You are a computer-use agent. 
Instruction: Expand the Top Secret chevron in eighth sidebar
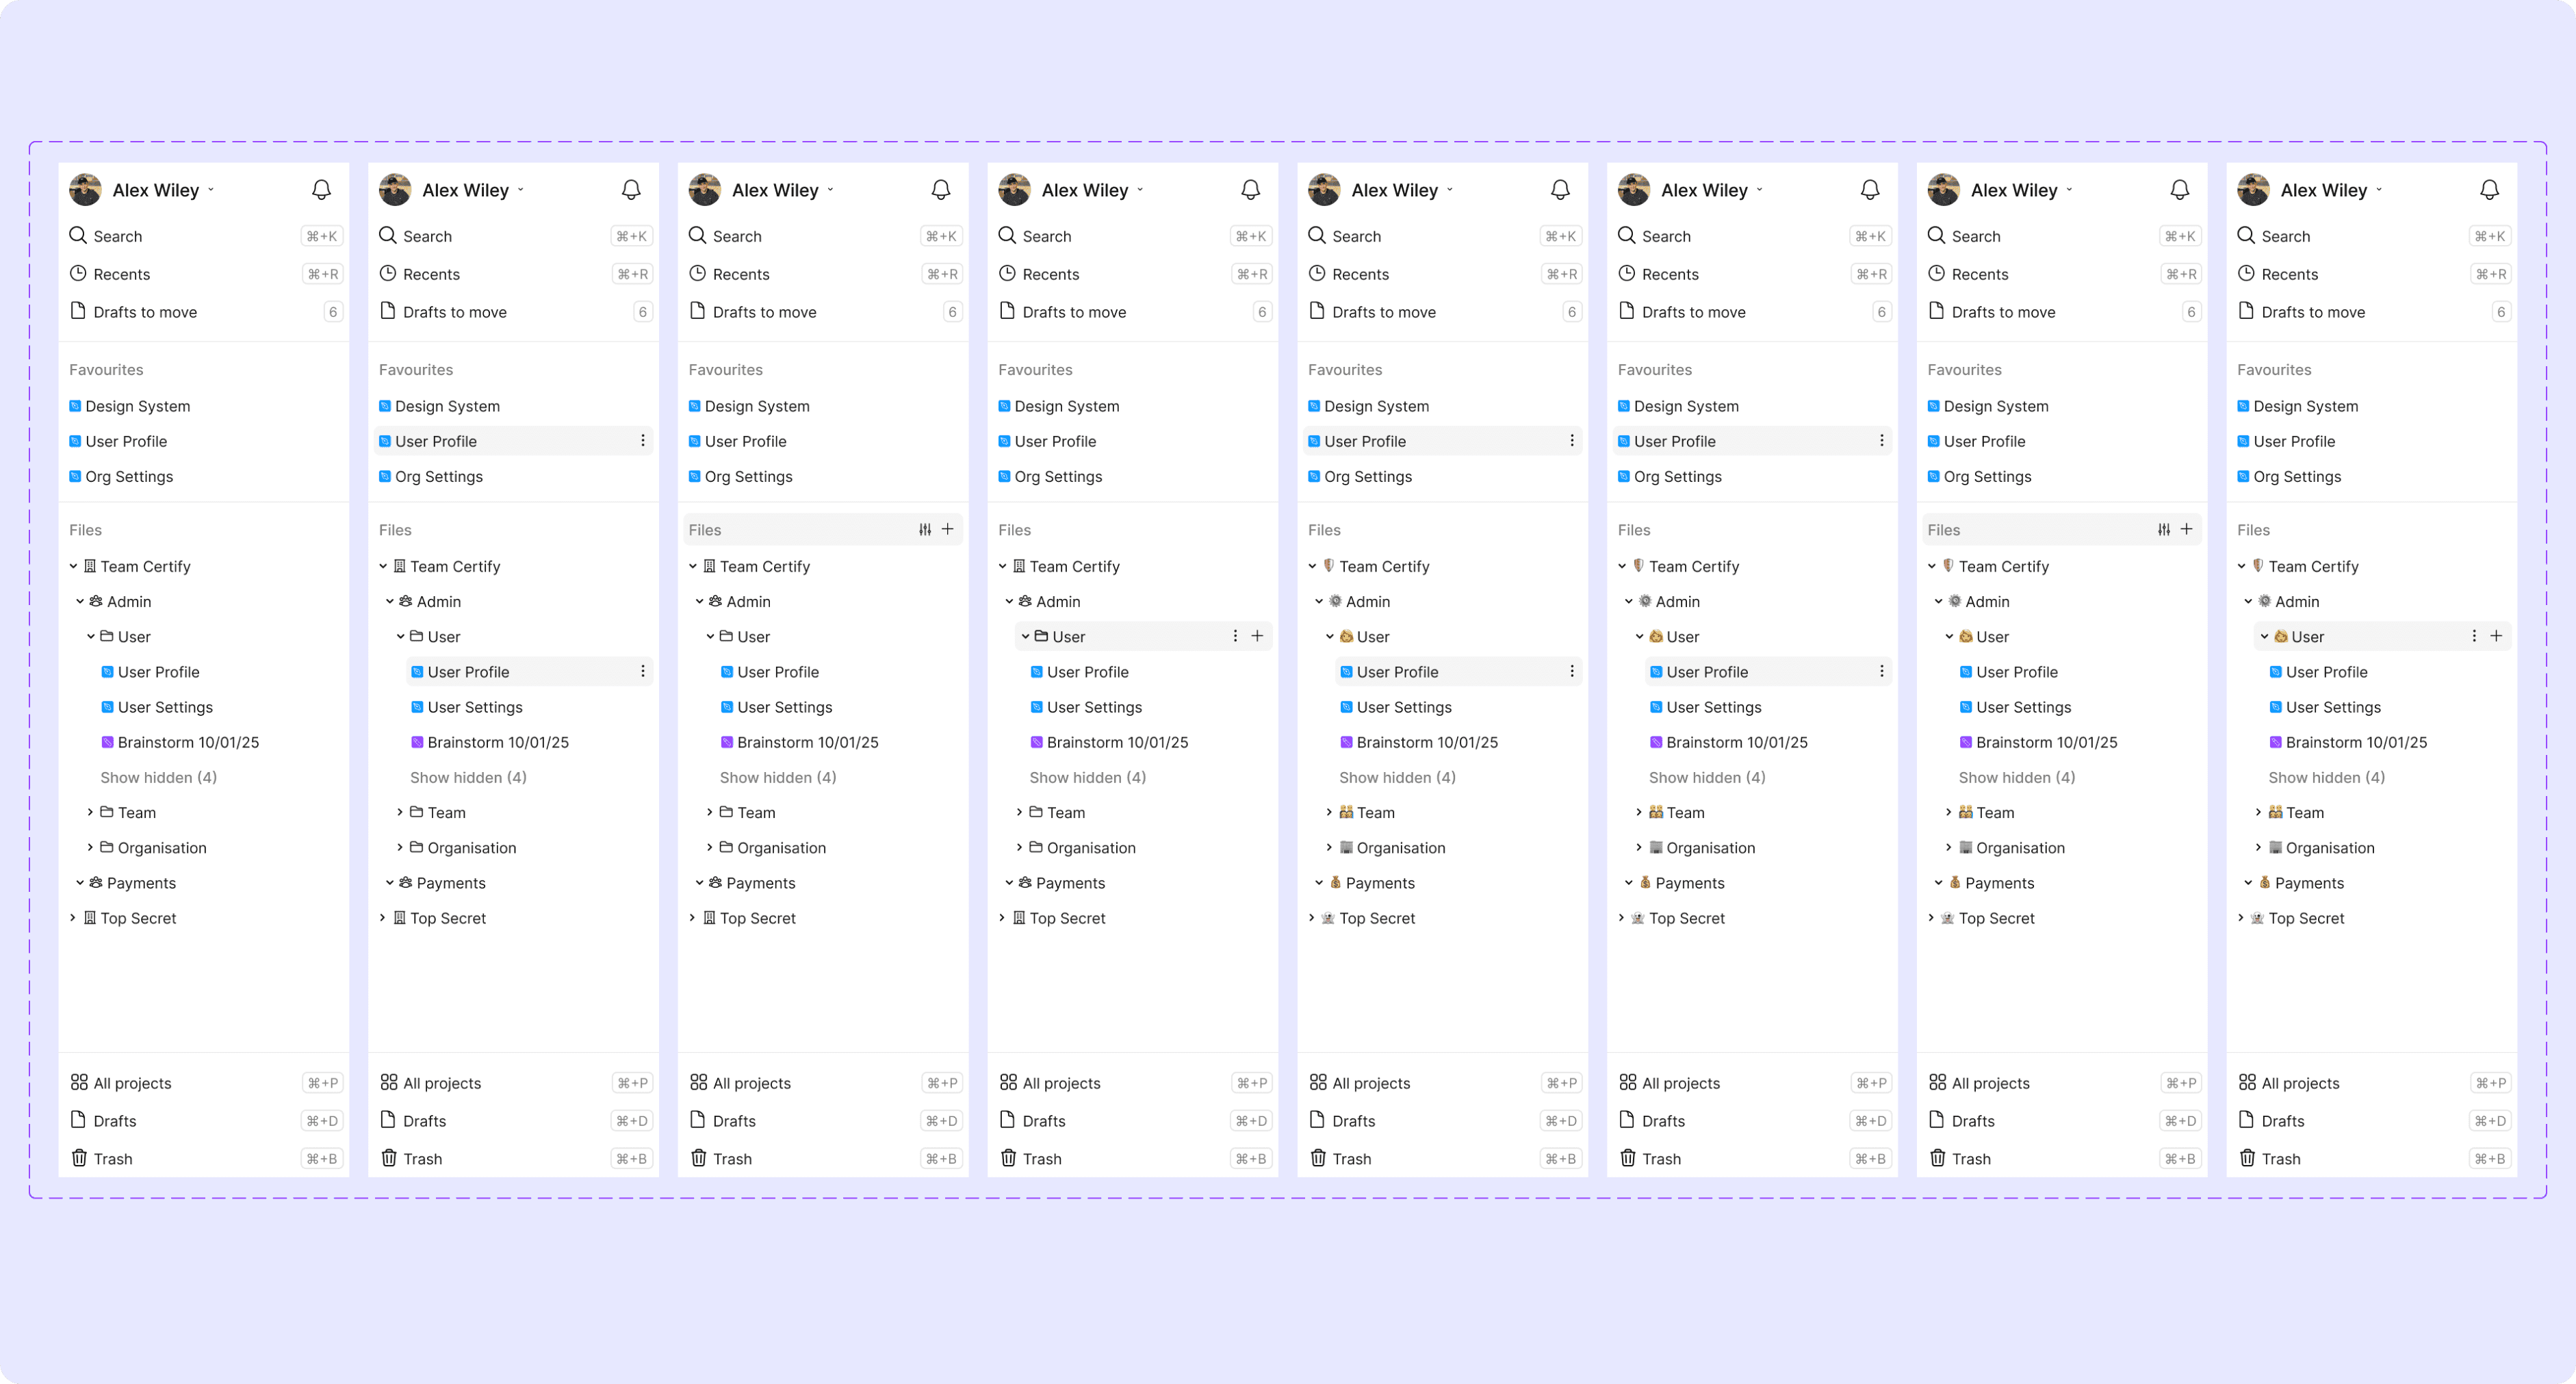click(2241, 918)
